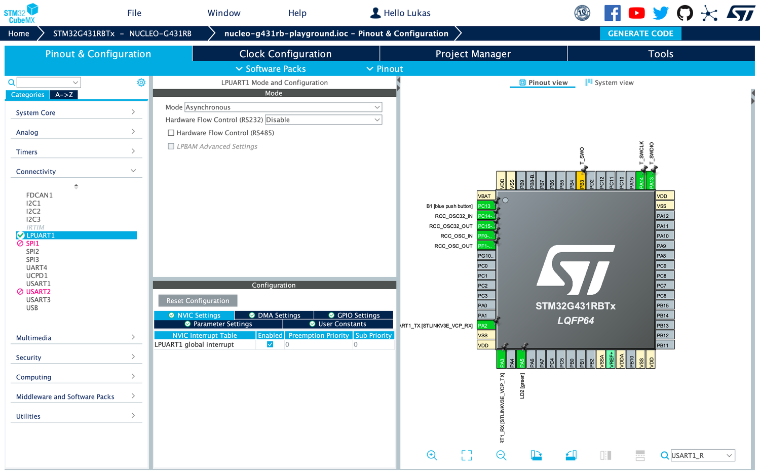Uncheck LPUART1 global interrupt Enabled checkbox

pyautogui.click(x=270, y=344)
